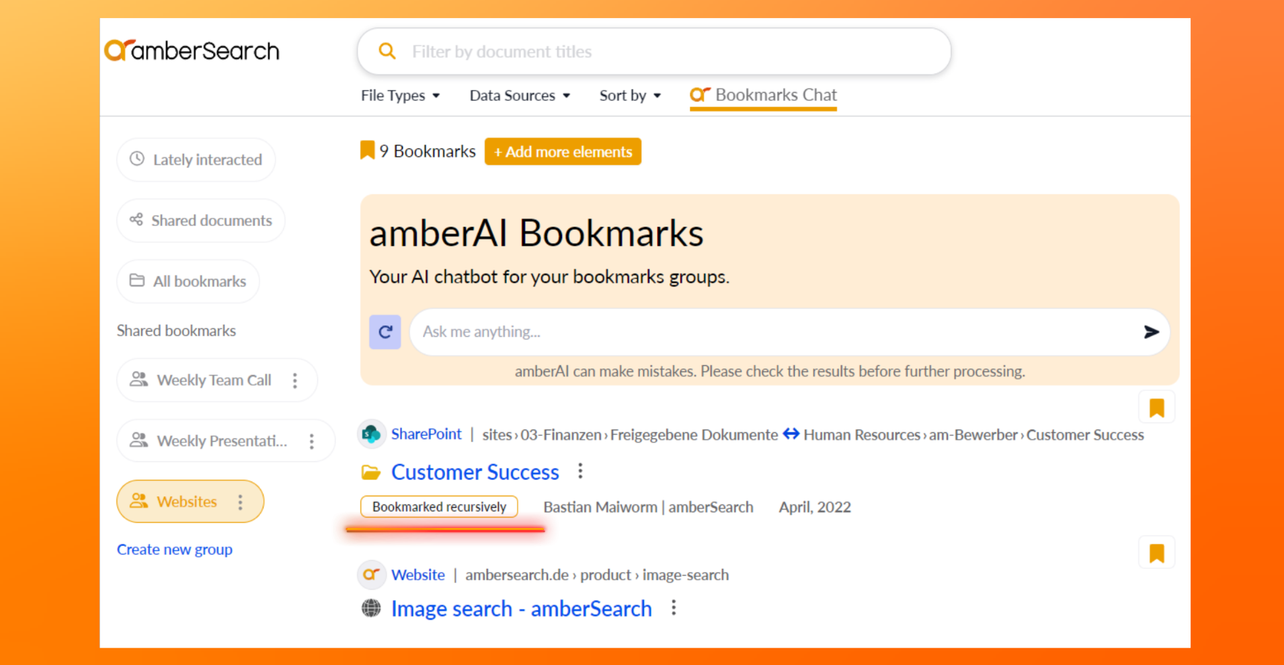Open All bookmarks view
The width and height of the screenshot is (1284, 665).
(188, 281)
